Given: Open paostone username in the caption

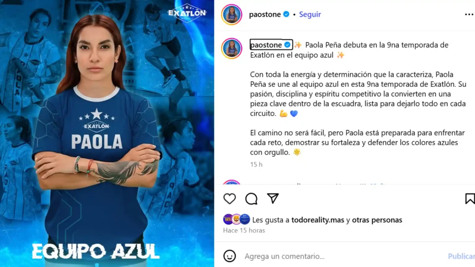Looking at the screenshot, I should click(266, 45).
